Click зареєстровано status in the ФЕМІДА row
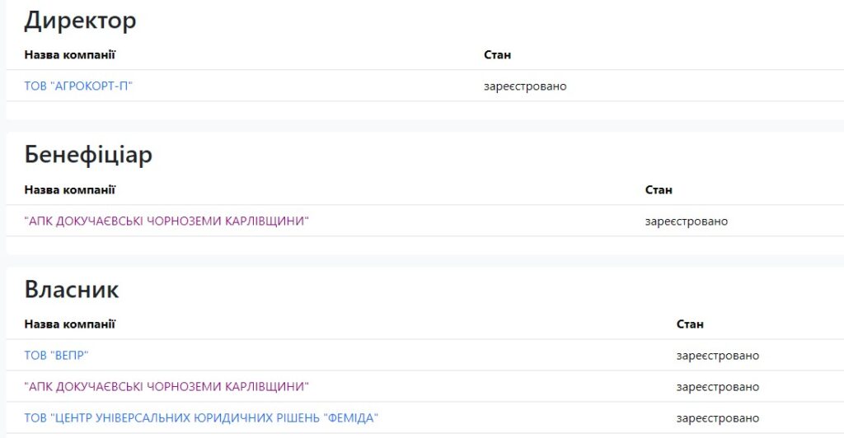 coord(718,418)
